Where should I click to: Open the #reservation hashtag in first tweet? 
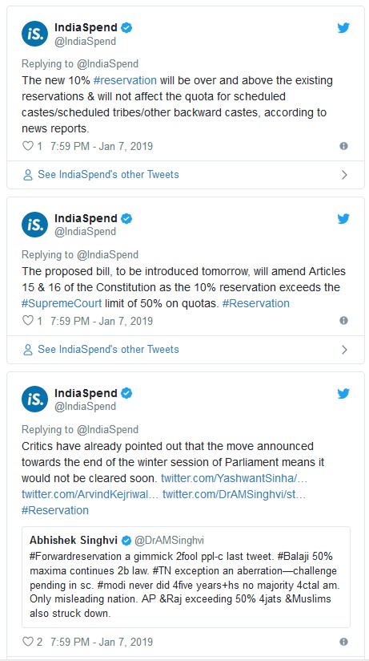[x=125, y=80]
